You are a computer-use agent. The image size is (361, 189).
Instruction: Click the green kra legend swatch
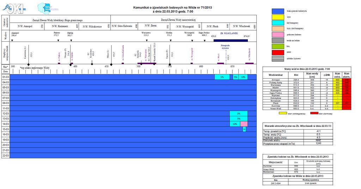point(278,47)
